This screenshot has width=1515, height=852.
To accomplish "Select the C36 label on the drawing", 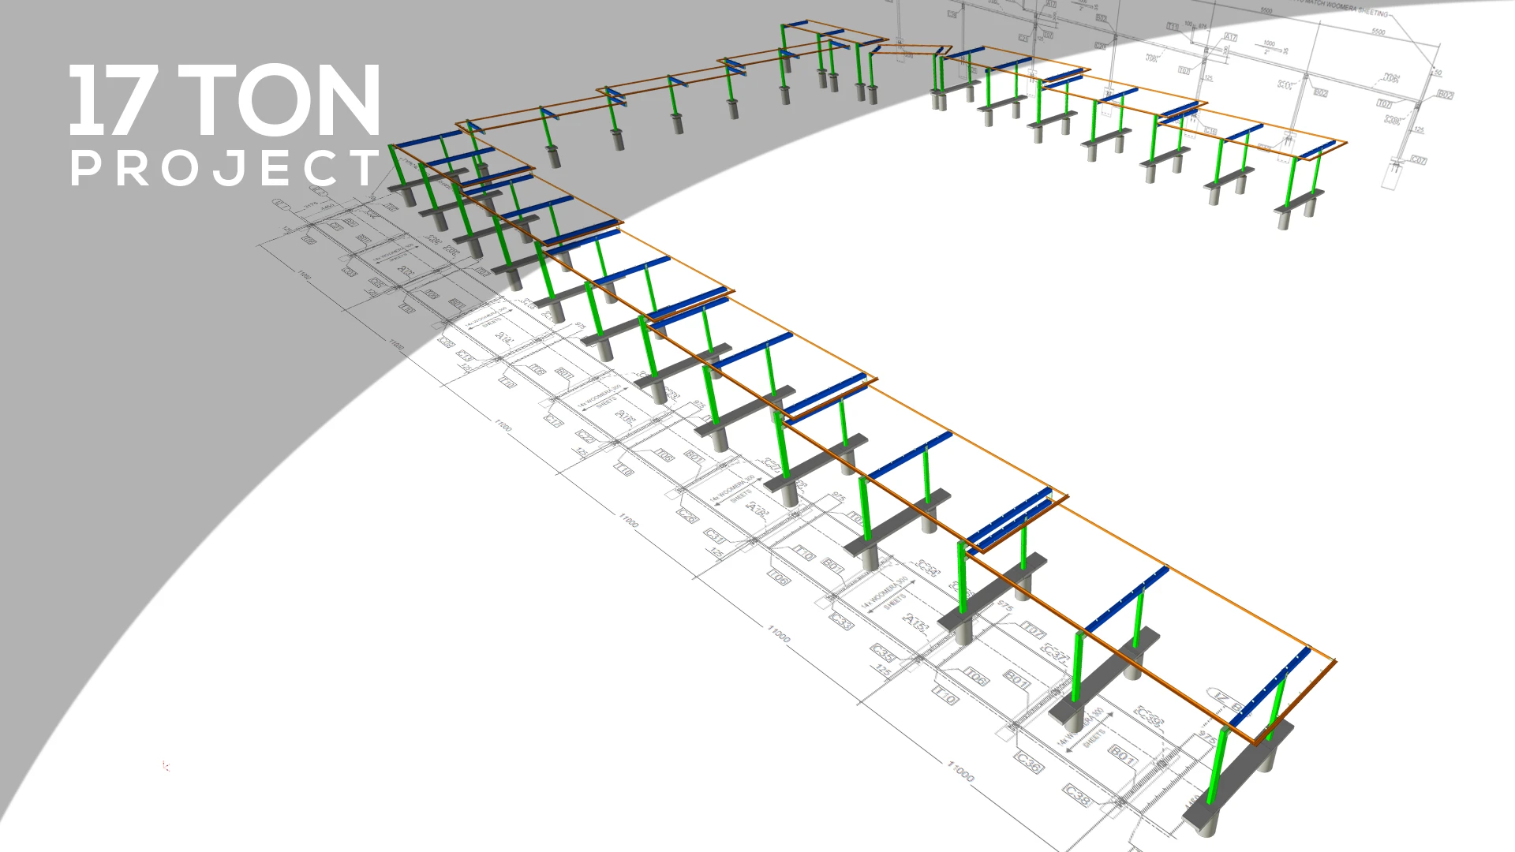I will pyautogui.click(x=1028, y=762).
